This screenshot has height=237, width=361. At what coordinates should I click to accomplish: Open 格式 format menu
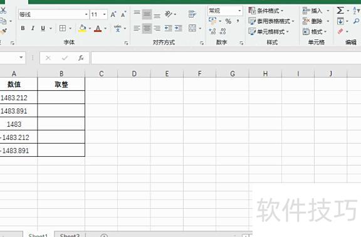[x=315, y=31]
